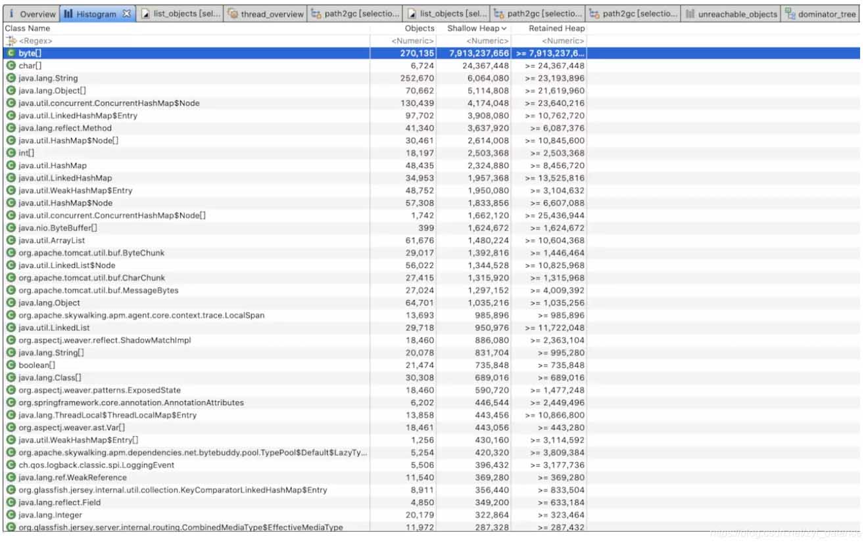Viewport: 868px width, 545px height.
Task: Click the Histogram tab bar-chart icon
Action: click(68, 14)
